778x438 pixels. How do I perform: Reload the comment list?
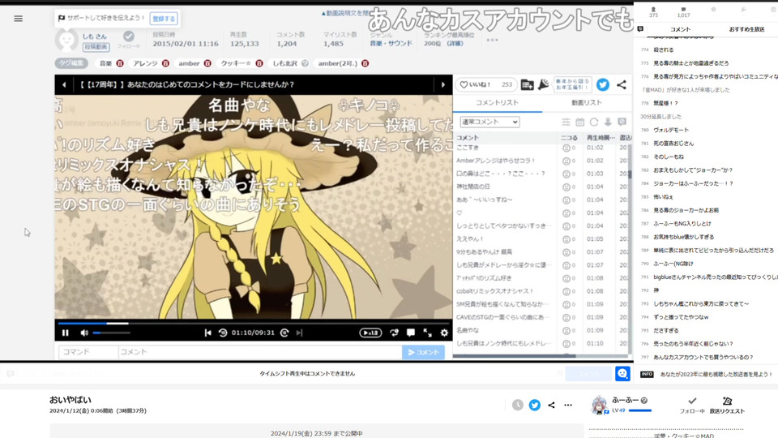[594, 122]
